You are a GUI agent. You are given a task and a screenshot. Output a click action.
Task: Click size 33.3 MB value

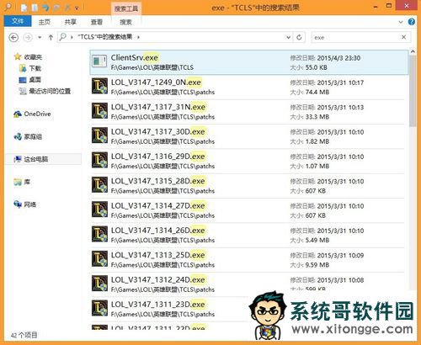(317, 117)
